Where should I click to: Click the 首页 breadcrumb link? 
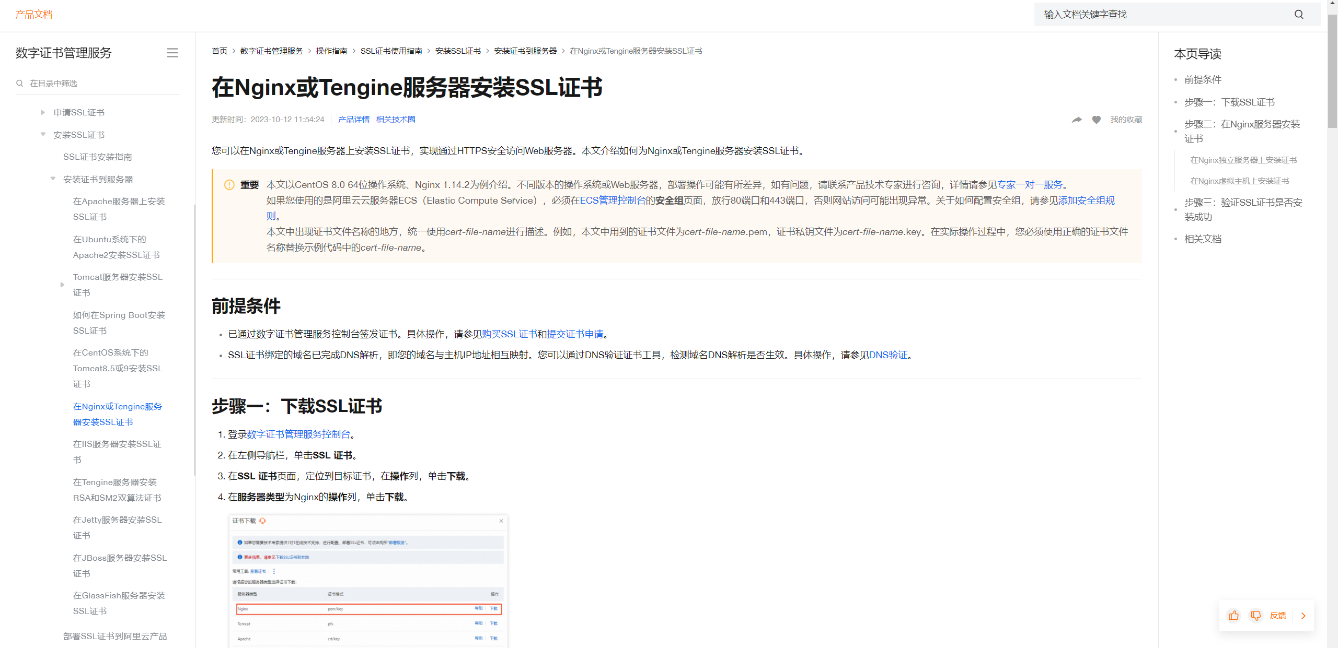(x=219, y=51)
